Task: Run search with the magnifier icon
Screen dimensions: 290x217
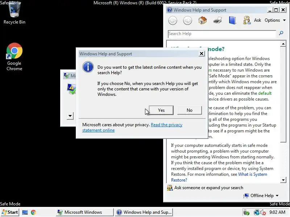Action: click(x=281, y=33)
